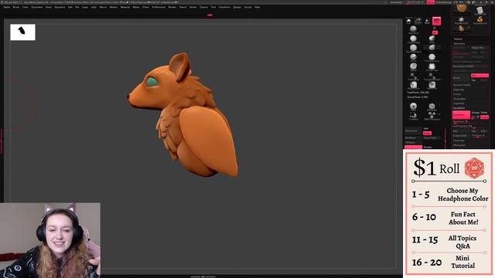Open the Document menu

click(x=36, y=7)
